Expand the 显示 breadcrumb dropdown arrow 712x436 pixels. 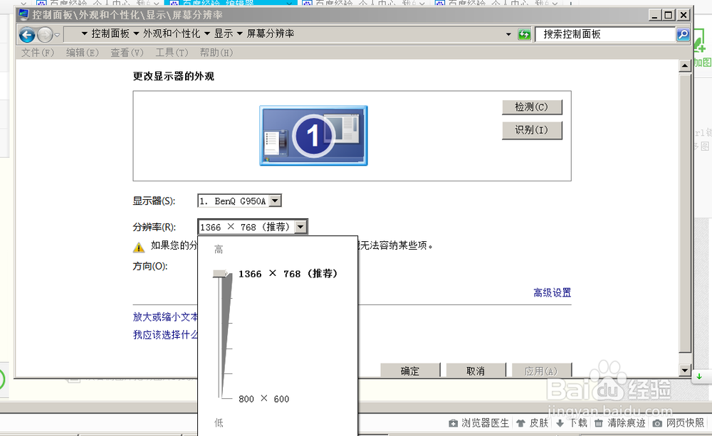(239, 33)
